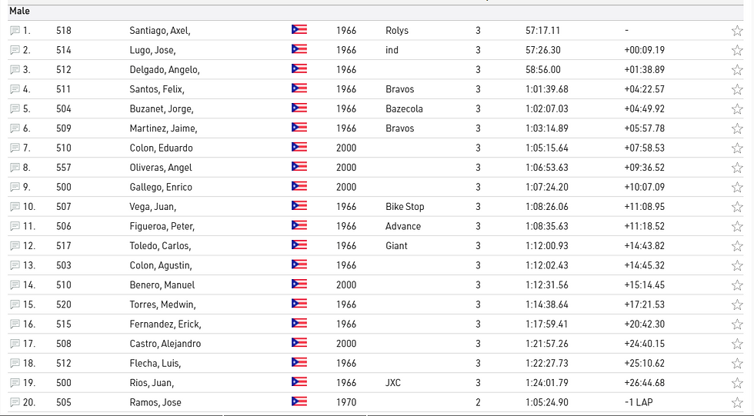The width and height of the screenshot is (754, 416).
Task: Open the comment icon for rank 5
Action: point(15,109)
